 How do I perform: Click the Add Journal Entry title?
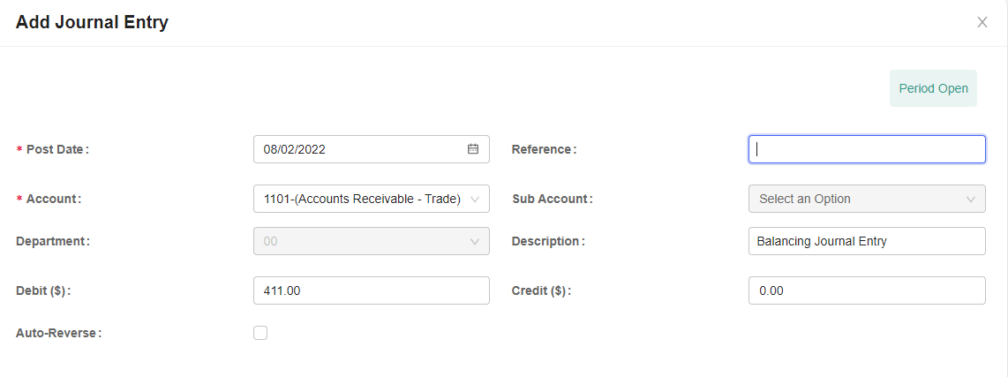click(92, 23)
